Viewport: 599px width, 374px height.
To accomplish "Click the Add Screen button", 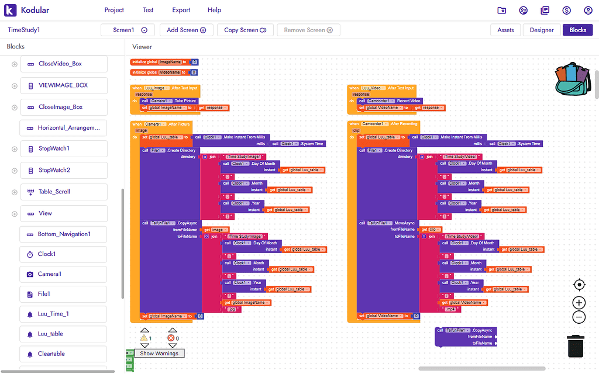I will [186, 30].
